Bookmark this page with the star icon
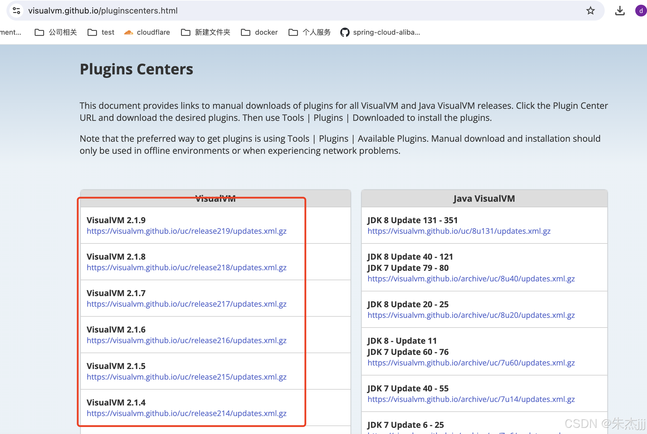The height and width of the screenshot is (434, 647). 590,11
